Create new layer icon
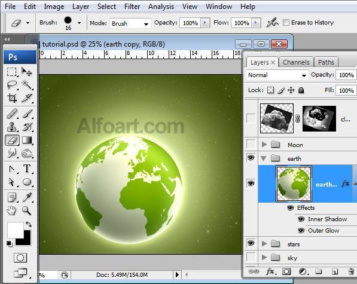 point(335,271)
